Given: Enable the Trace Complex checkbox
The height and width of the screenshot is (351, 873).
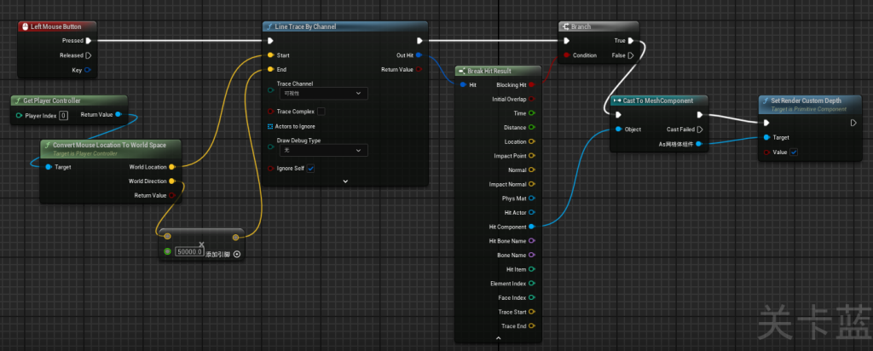Looking at the screenshot, I should 321,111.
